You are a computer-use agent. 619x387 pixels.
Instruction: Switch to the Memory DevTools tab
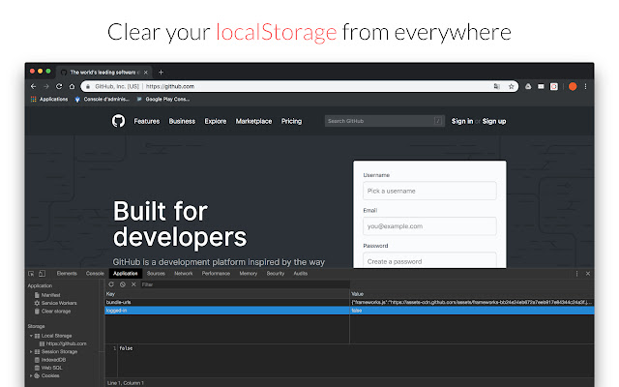pyautogui.click(x=249, y=273)
